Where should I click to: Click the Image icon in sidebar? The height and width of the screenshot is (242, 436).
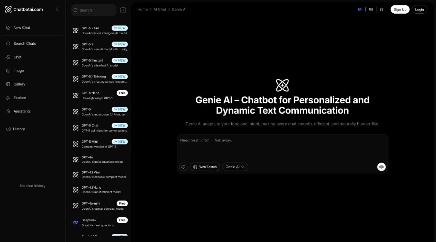pos(9,71)
